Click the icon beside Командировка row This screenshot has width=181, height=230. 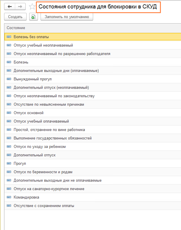click(9, 197)
